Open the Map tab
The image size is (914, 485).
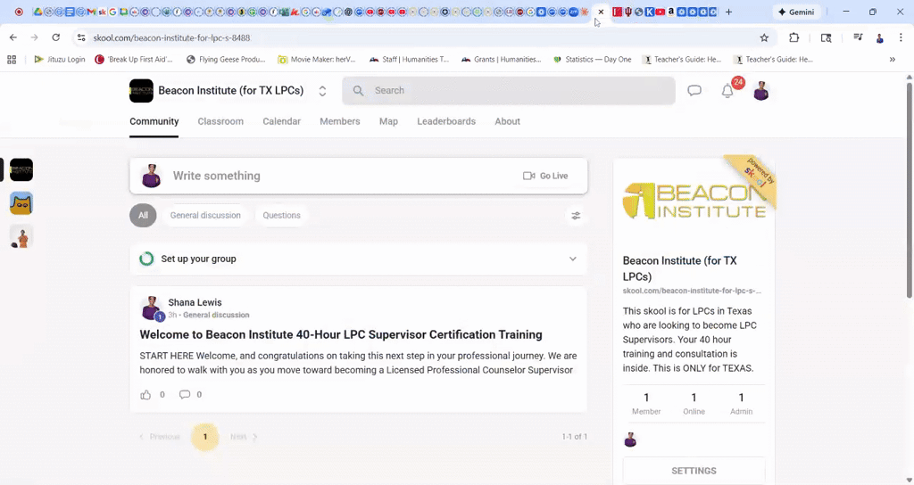tap(388, 121)
